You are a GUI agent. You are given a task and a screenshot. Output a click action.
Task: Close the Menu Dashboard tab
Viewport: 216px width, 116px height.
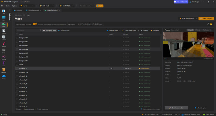pyautogui.click(x=40, y=10)
